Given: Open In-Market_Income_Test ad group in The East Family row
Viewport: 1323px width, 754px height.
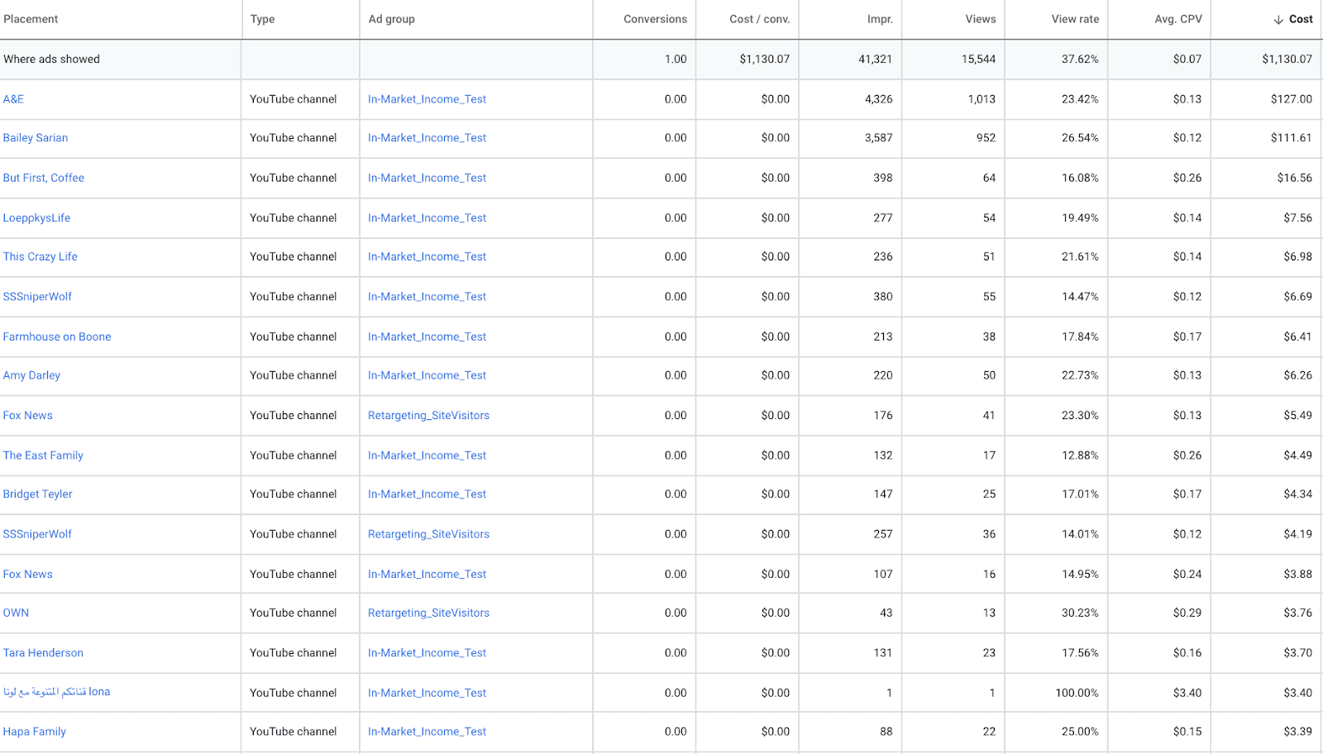Looking at the screenshot, I should tap(427, 456).
